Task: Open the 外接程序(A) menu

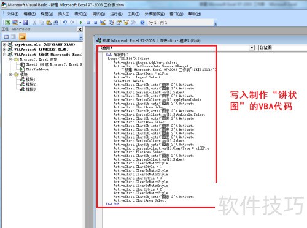Action: [155, 14]
